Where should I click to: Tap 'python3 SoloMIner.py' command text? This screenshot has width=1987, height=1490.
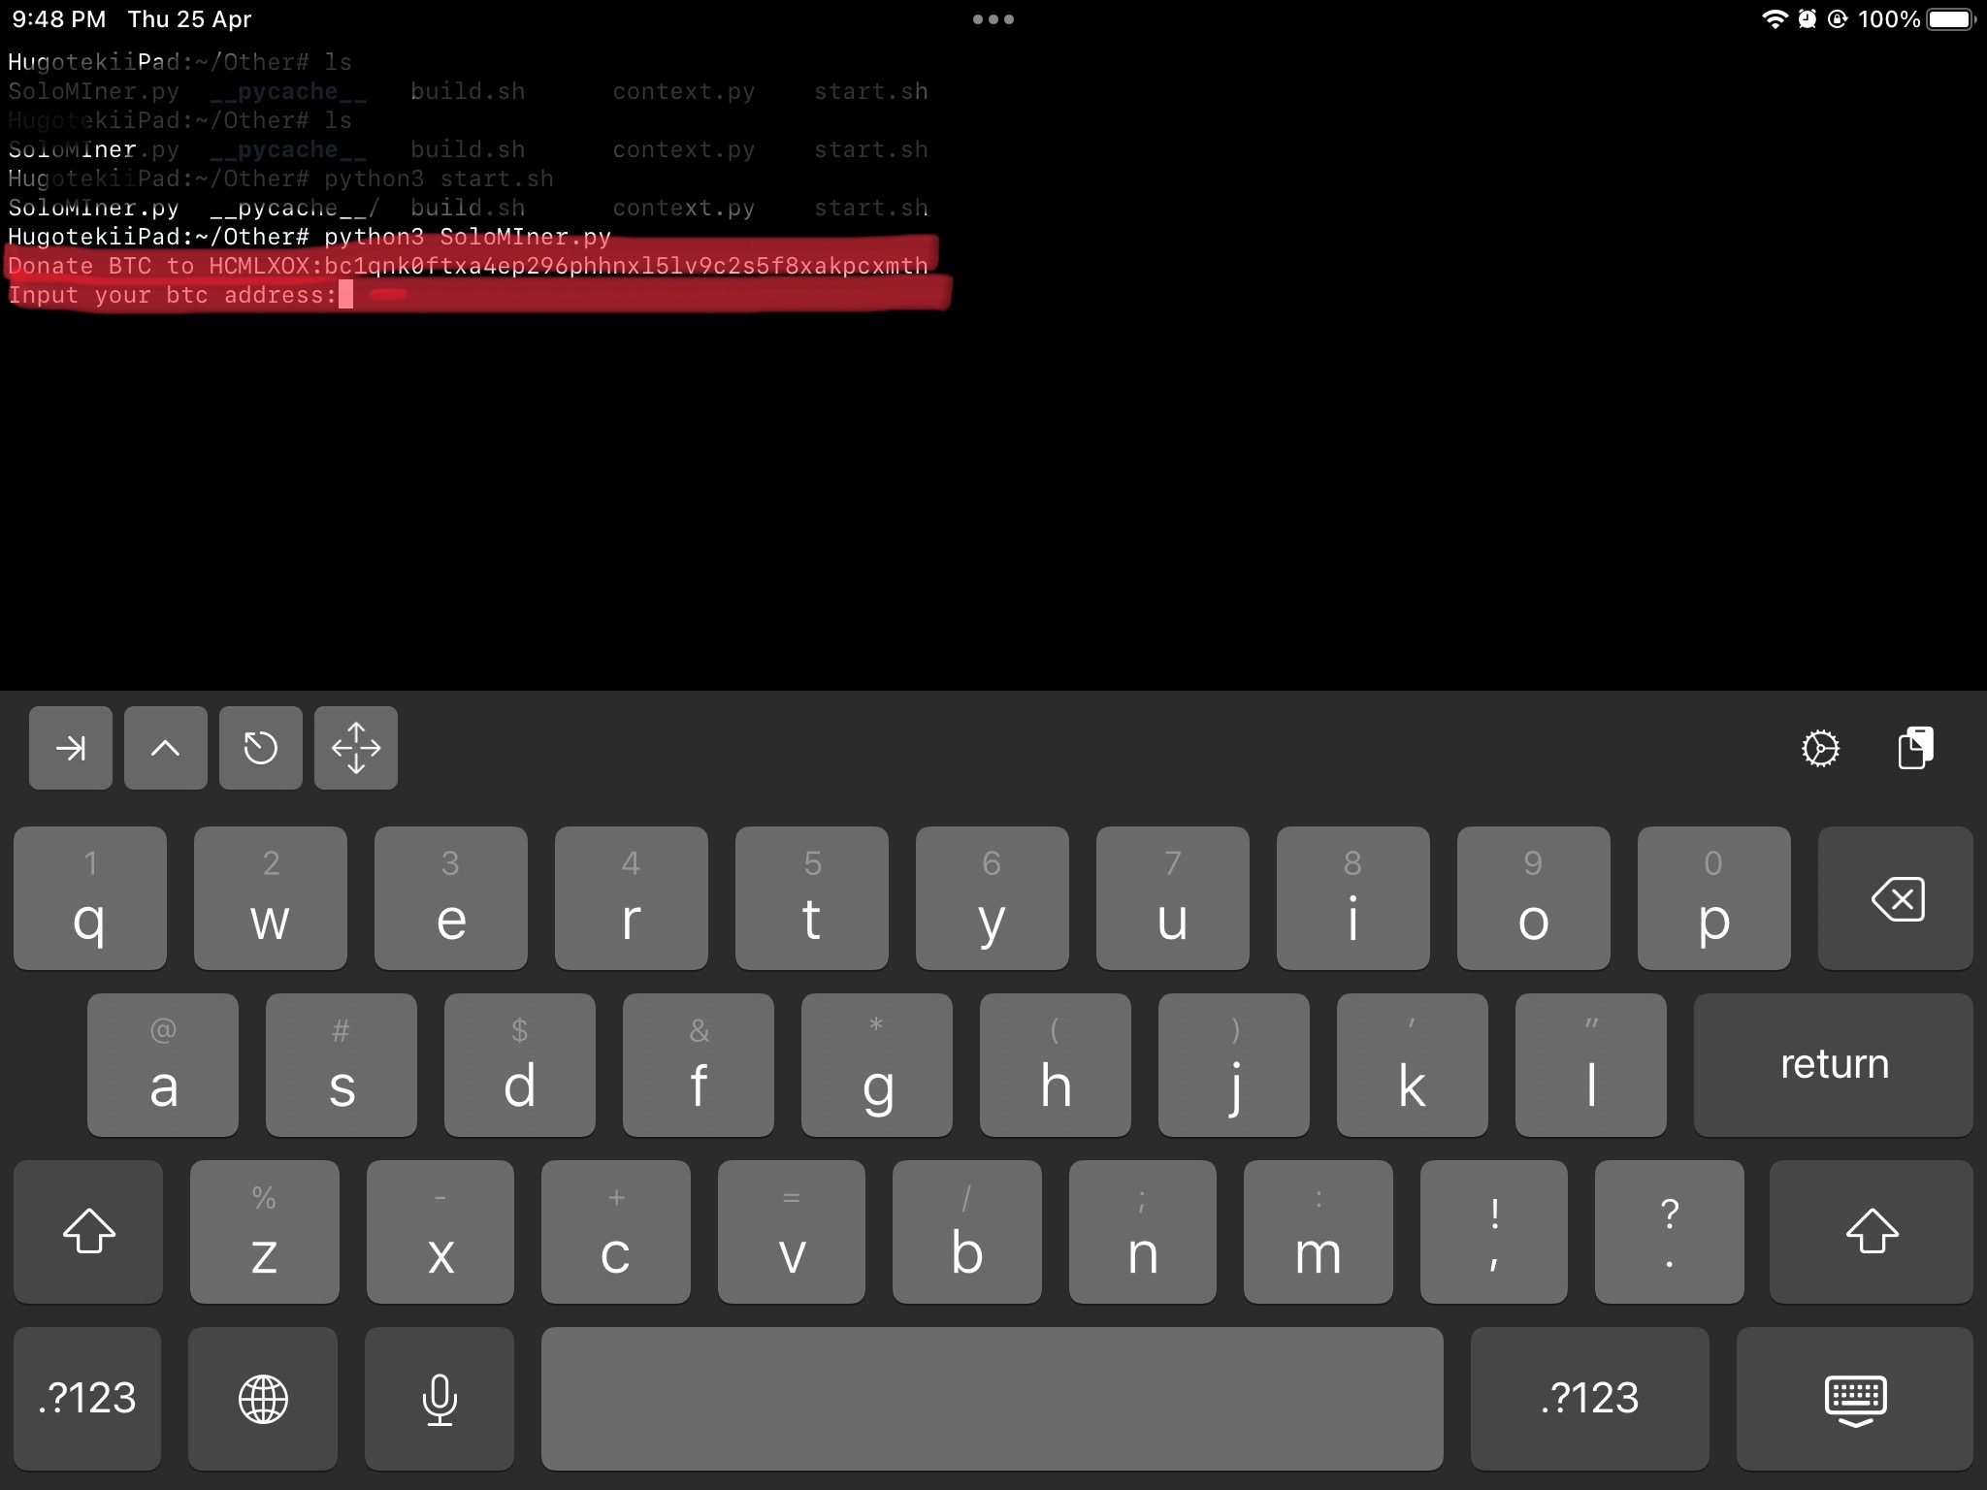(468, 237)
